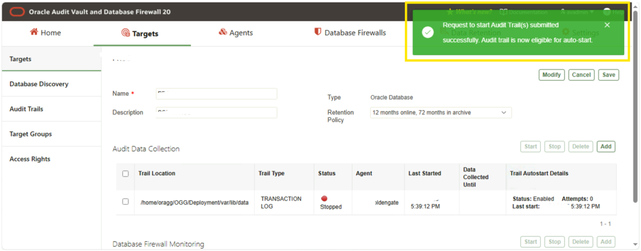Click the Status: Enabled autostart text
Viewport: 641px width, 251px height.
pyautogui.click(x=533, y=198)
